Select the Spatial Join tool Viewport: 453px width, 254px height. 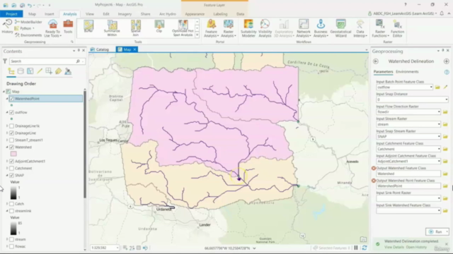pyautogui.click(x=135, y=28)
